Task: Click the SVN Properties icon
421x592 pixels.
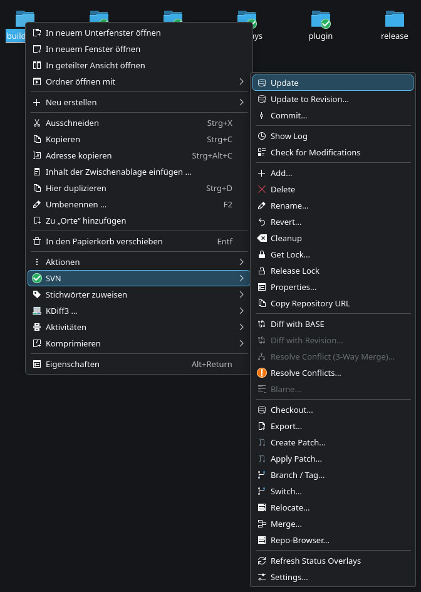Action: pyautogui.click(x=262, y=287)
